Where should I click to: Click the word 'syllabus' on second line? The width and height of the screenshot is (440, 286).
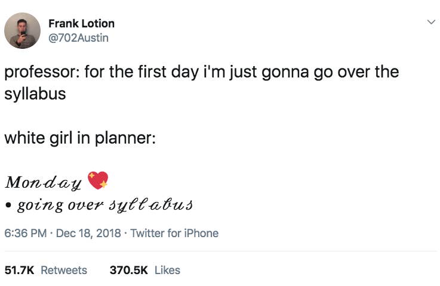click(35, 95)
